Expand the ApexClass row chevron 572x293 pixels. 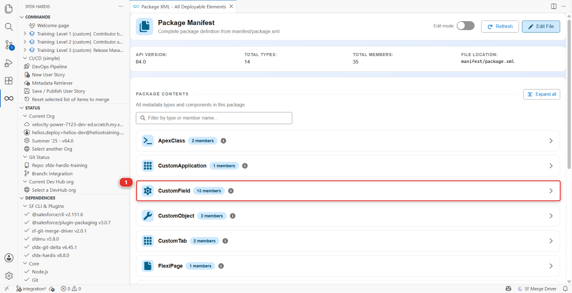tap(551, 141)
